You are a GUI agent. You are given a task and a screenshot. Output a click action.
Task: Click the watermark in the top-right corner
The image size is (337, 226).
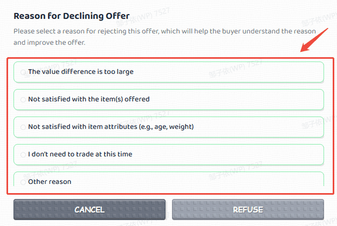319,19
